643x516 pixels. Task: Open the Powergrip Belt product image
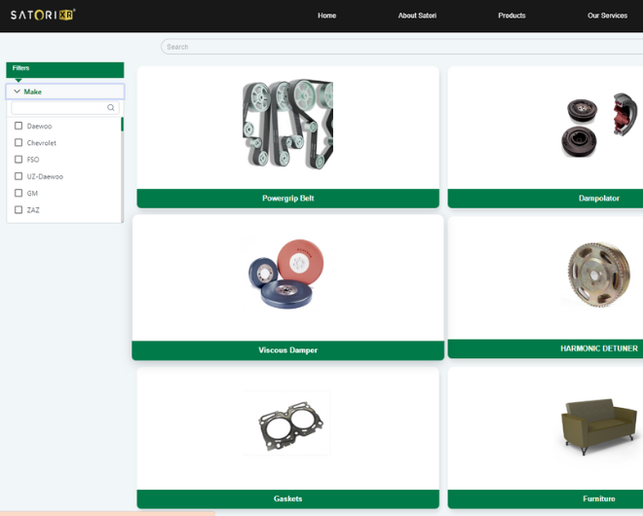287,125
